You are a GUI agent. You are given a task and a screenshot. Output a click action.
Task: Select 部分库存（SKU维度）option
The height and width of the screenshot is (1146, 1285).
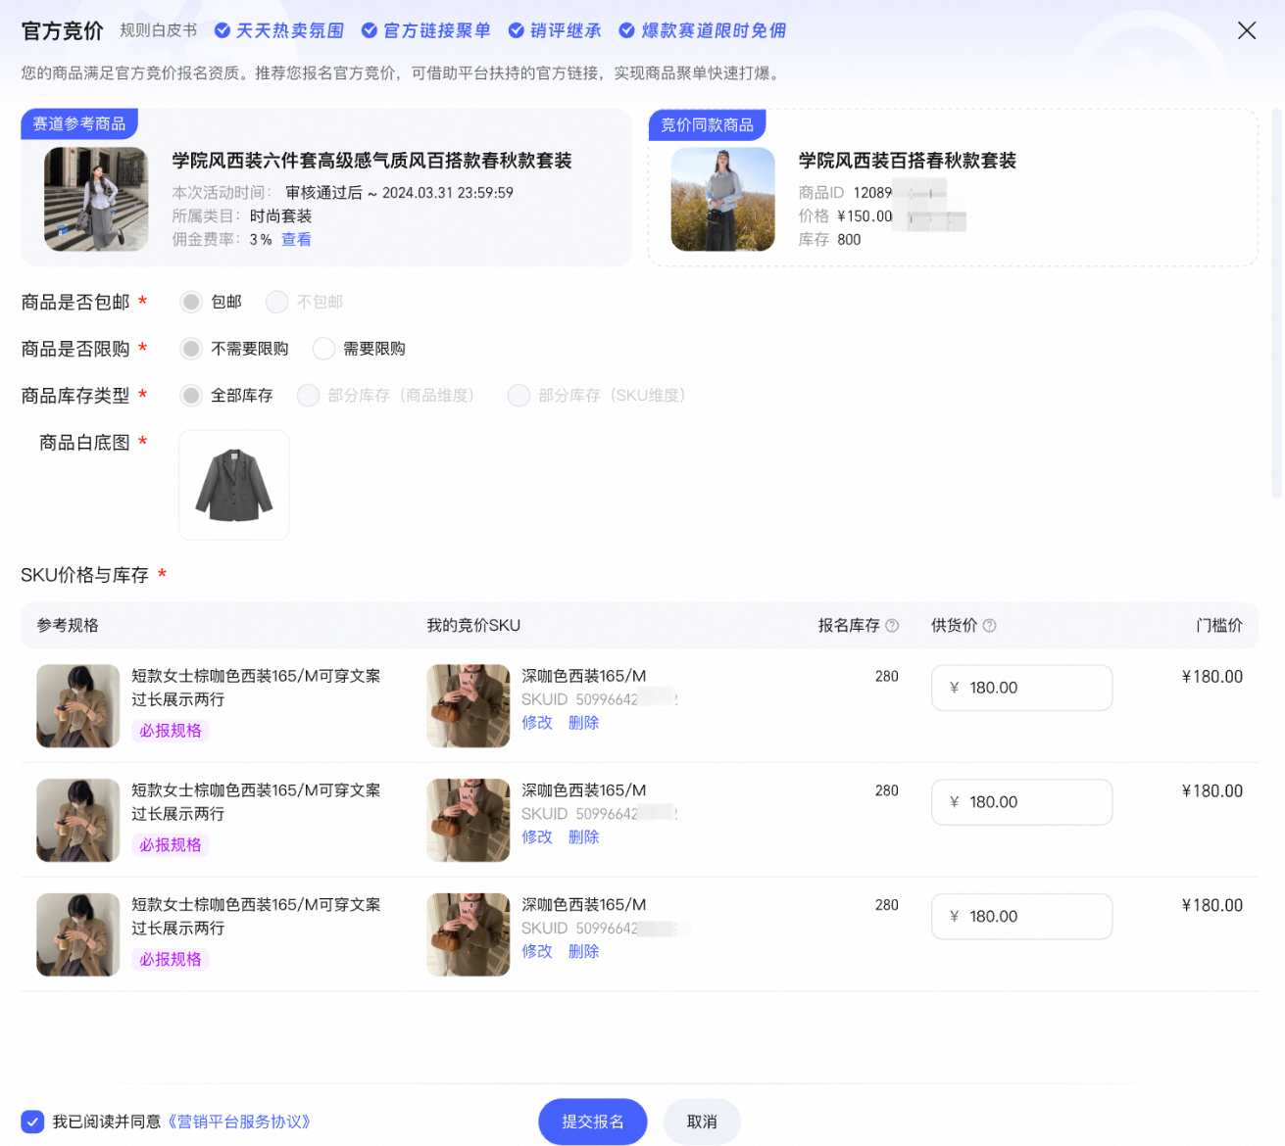[519, 396]
